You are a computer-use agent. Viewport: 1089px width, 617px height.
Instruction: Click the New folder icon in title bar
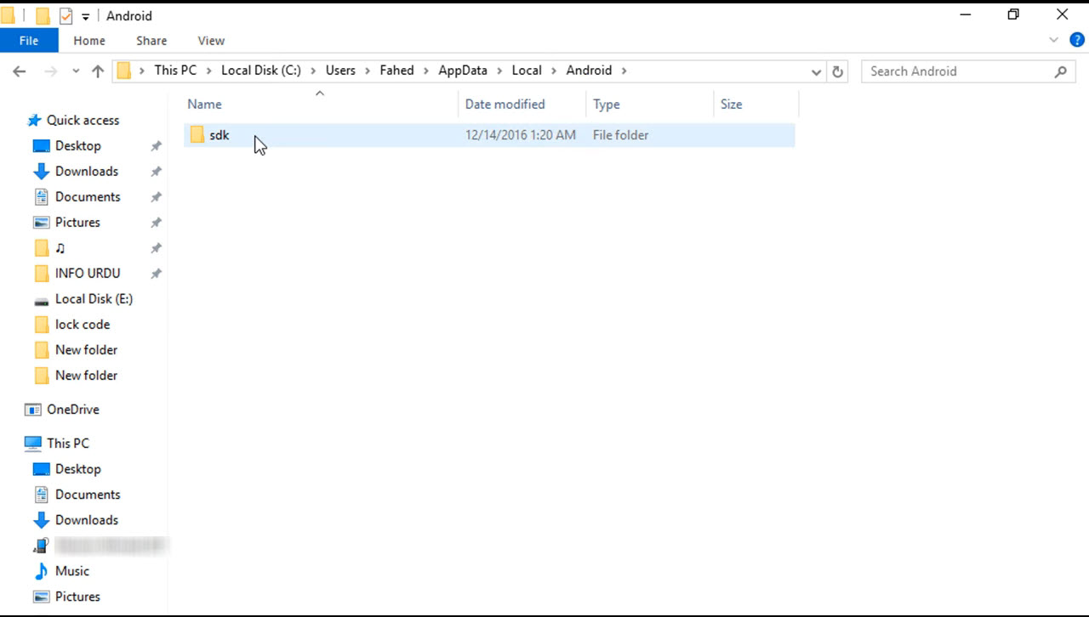[x=43, y=15]
